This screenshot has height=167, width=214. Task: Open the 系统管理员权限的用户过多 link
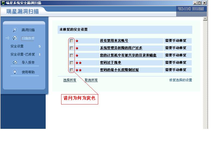(121, 48)
